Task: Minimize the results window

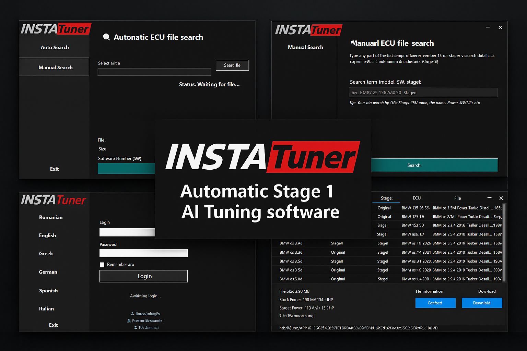Action: [490, 198]
